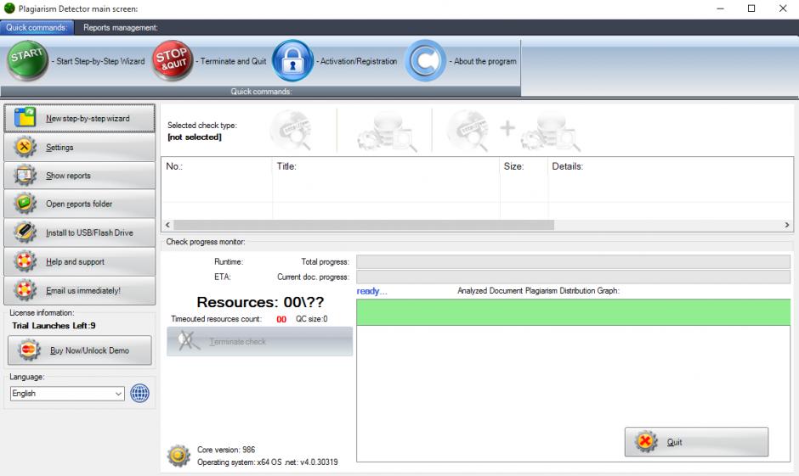Click the Show reports button
799x476 pixels.
pyautogui.click(x=80, y=176)
